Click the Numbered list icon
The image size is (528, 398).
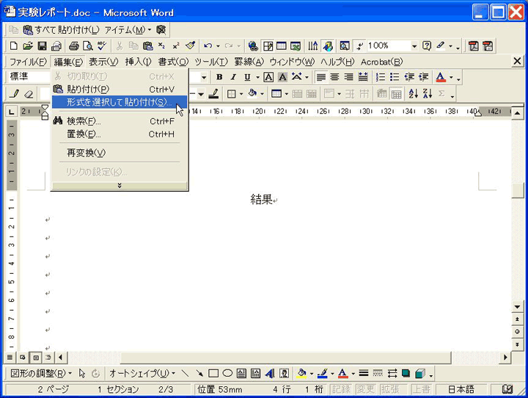click(x=381, y=77)
